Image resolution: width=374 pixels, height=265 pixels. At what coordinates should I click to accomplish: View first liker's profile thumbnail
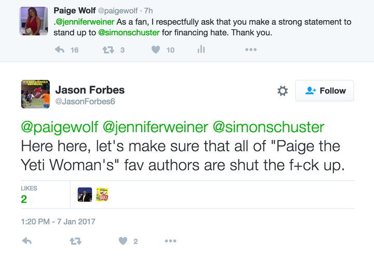pyautogui.click(x=85, y=194)
